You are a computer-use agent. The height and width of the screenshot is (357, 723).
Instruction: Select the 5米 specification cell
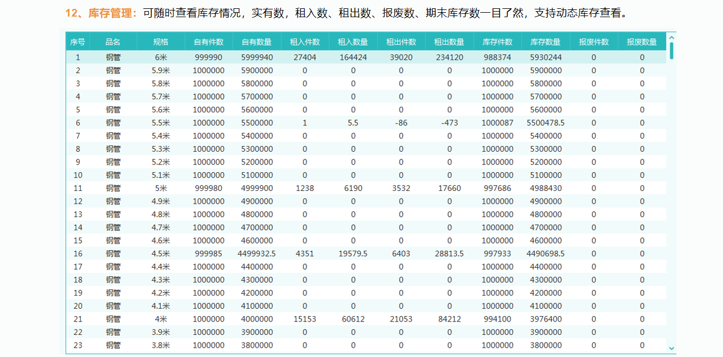tap(161, 188)
